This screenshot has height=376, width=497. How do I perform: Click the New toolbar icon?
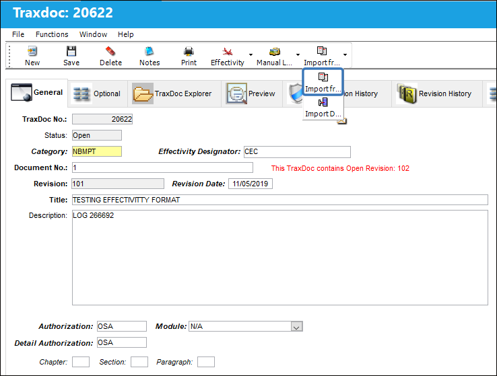[x=32, y=51]
